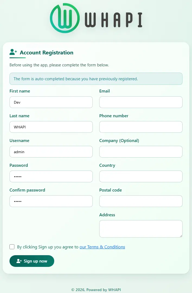Open our Terms & Conditions link
This screenshot has width=192, height=293.
pyautogui.click(x=102, y=247)
